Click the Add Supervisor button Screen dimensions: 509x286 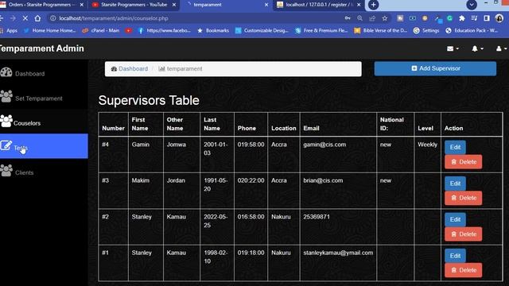coord(435,68)
